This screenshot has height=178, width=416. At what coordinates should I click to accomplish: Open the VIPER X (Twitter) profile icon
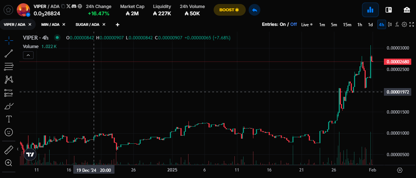[69, 6]
